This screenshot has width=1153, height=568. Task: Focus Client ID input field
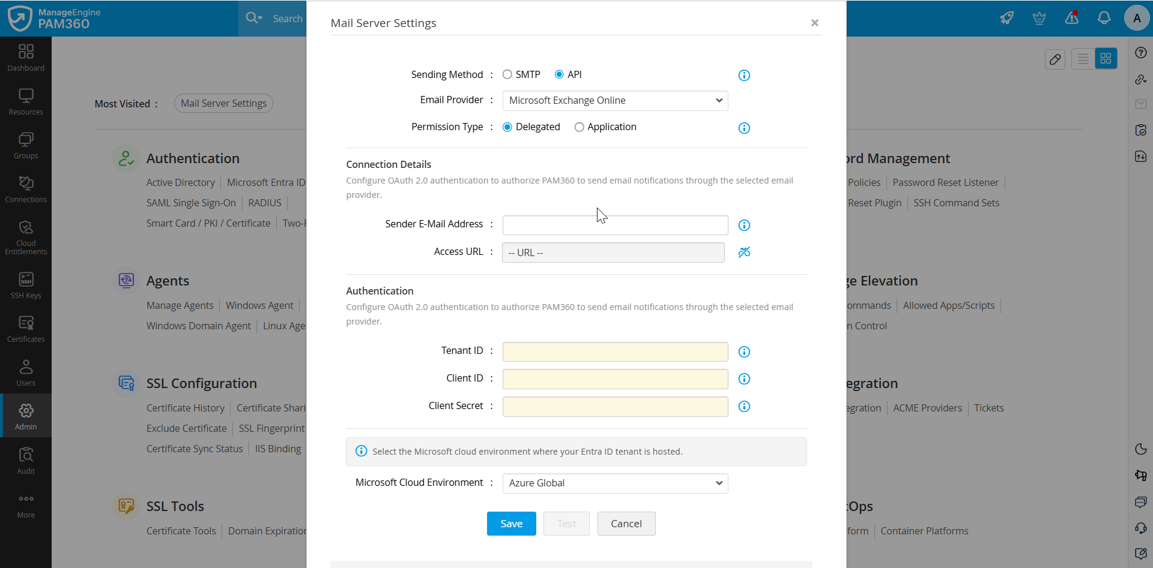pos(615,379)
